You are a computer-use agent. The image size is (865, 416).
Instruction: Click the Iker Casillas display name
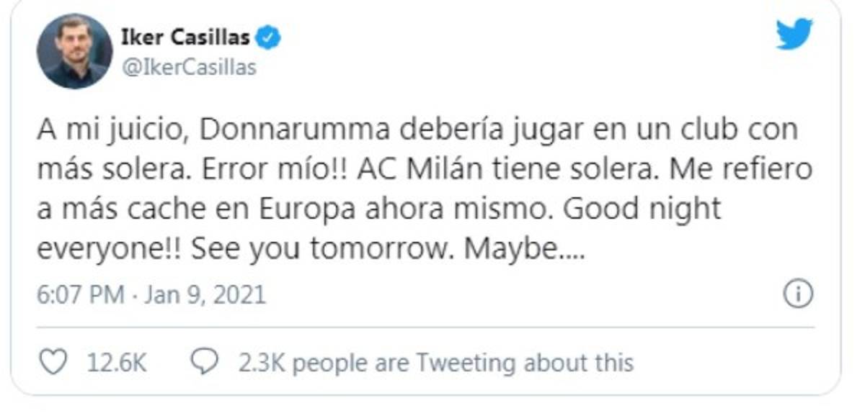click(x=192, y=37)
